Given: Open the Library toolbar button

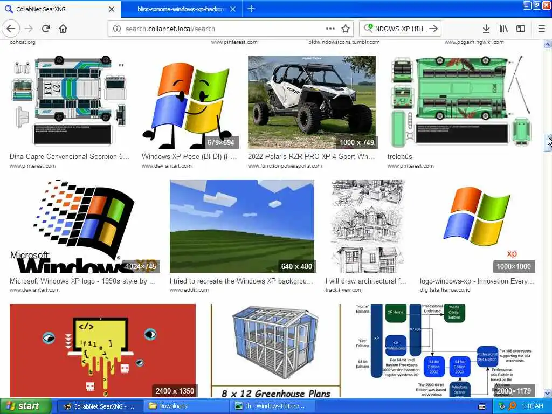Looking at the screenshot, I should [x=503, y=29].
